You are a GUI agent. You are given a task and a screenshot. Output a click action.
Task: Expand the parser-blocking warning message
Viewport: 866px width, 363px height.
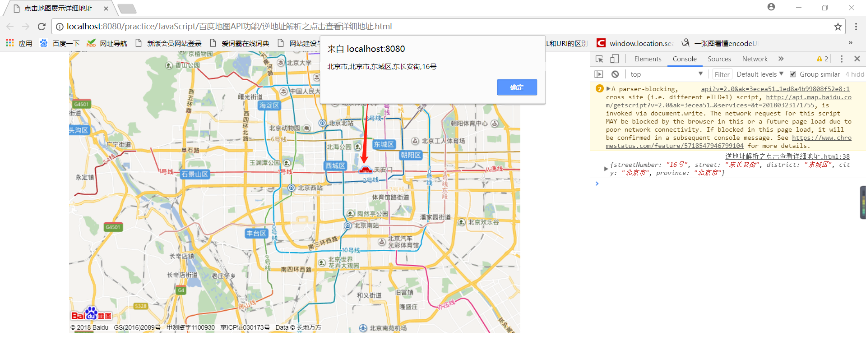[608, 89]
